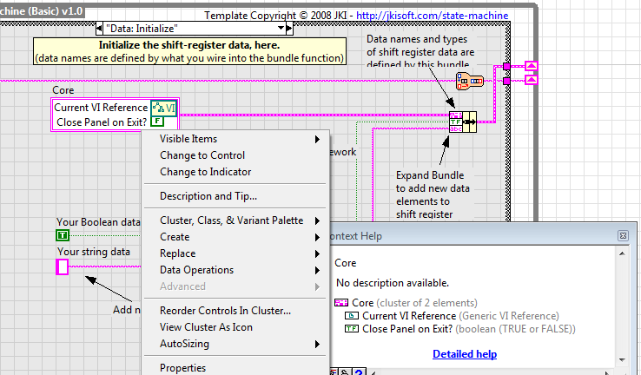
Task: Go to previous case with left arrow
Action: (99, 29)
